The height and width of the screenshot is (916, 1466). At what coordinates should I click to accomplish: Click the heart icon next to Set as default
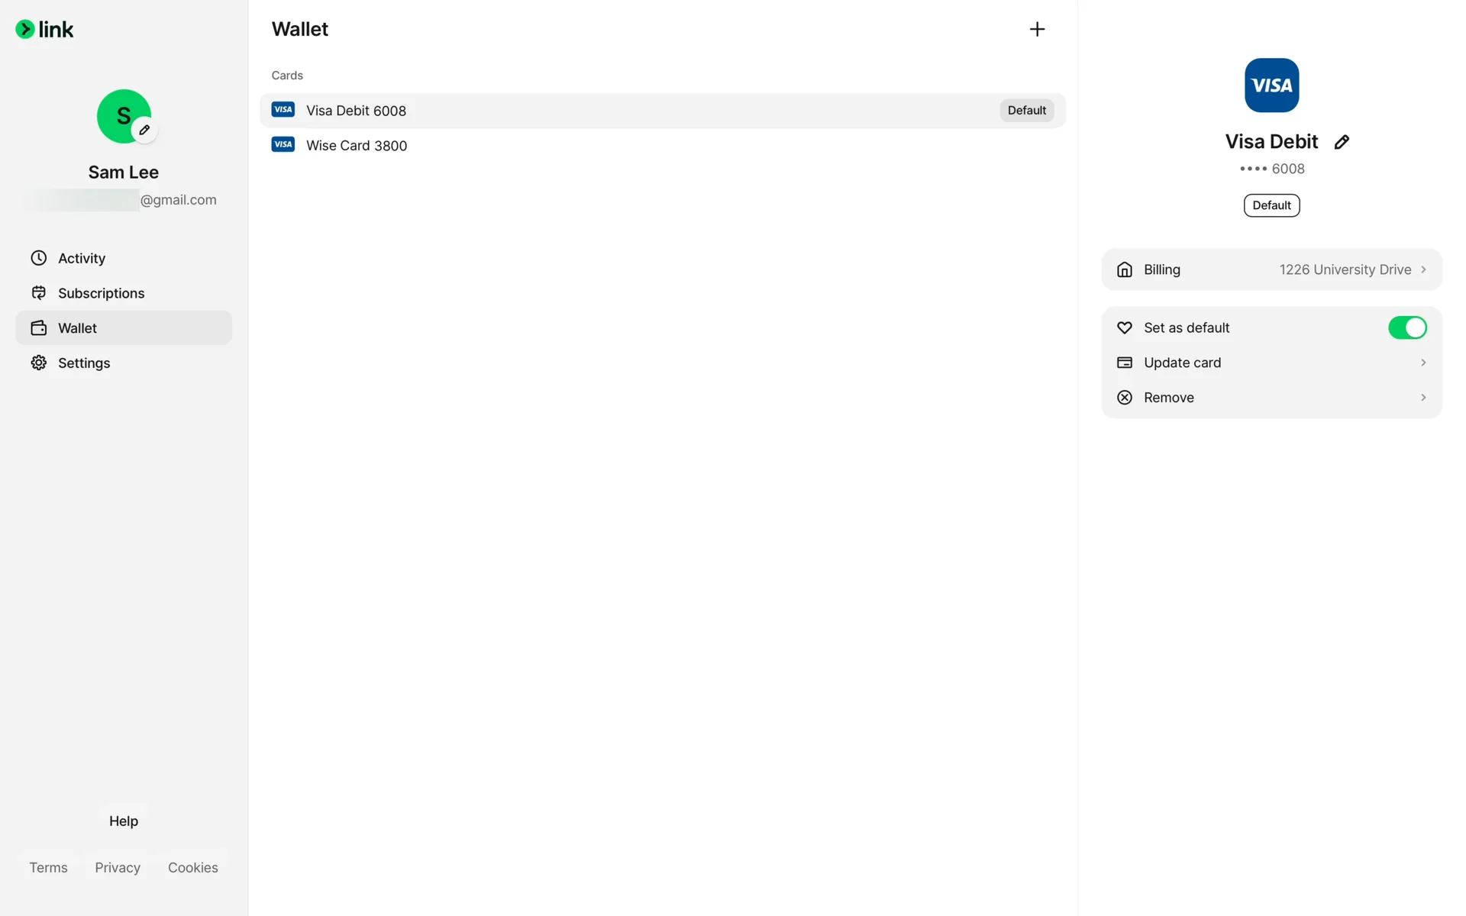coord(1125,327)
